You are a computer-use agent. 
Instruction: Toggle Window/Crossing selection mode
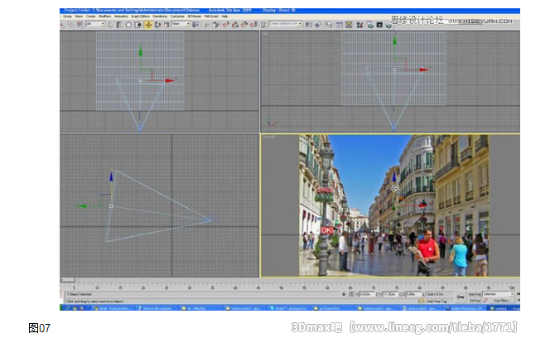point(137,25)
